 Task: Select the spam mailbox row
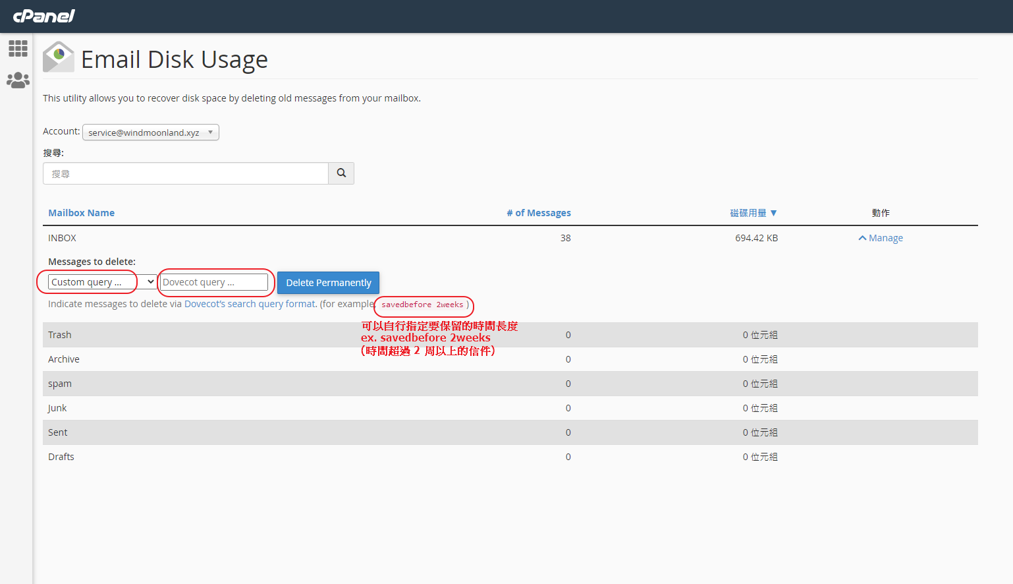point(60,384)
